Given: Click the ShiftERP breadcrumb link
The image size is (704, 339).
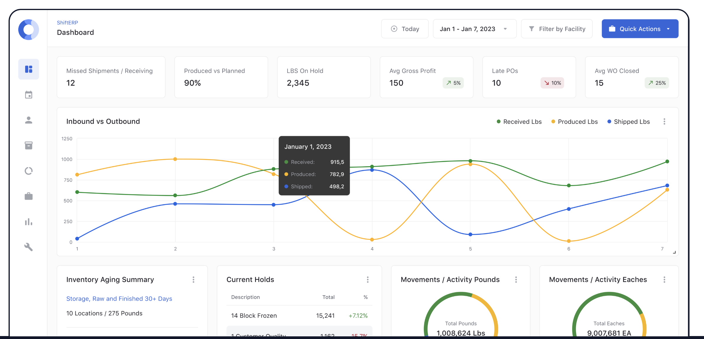Looking at the screenshot, I should [x=67, y=23].
